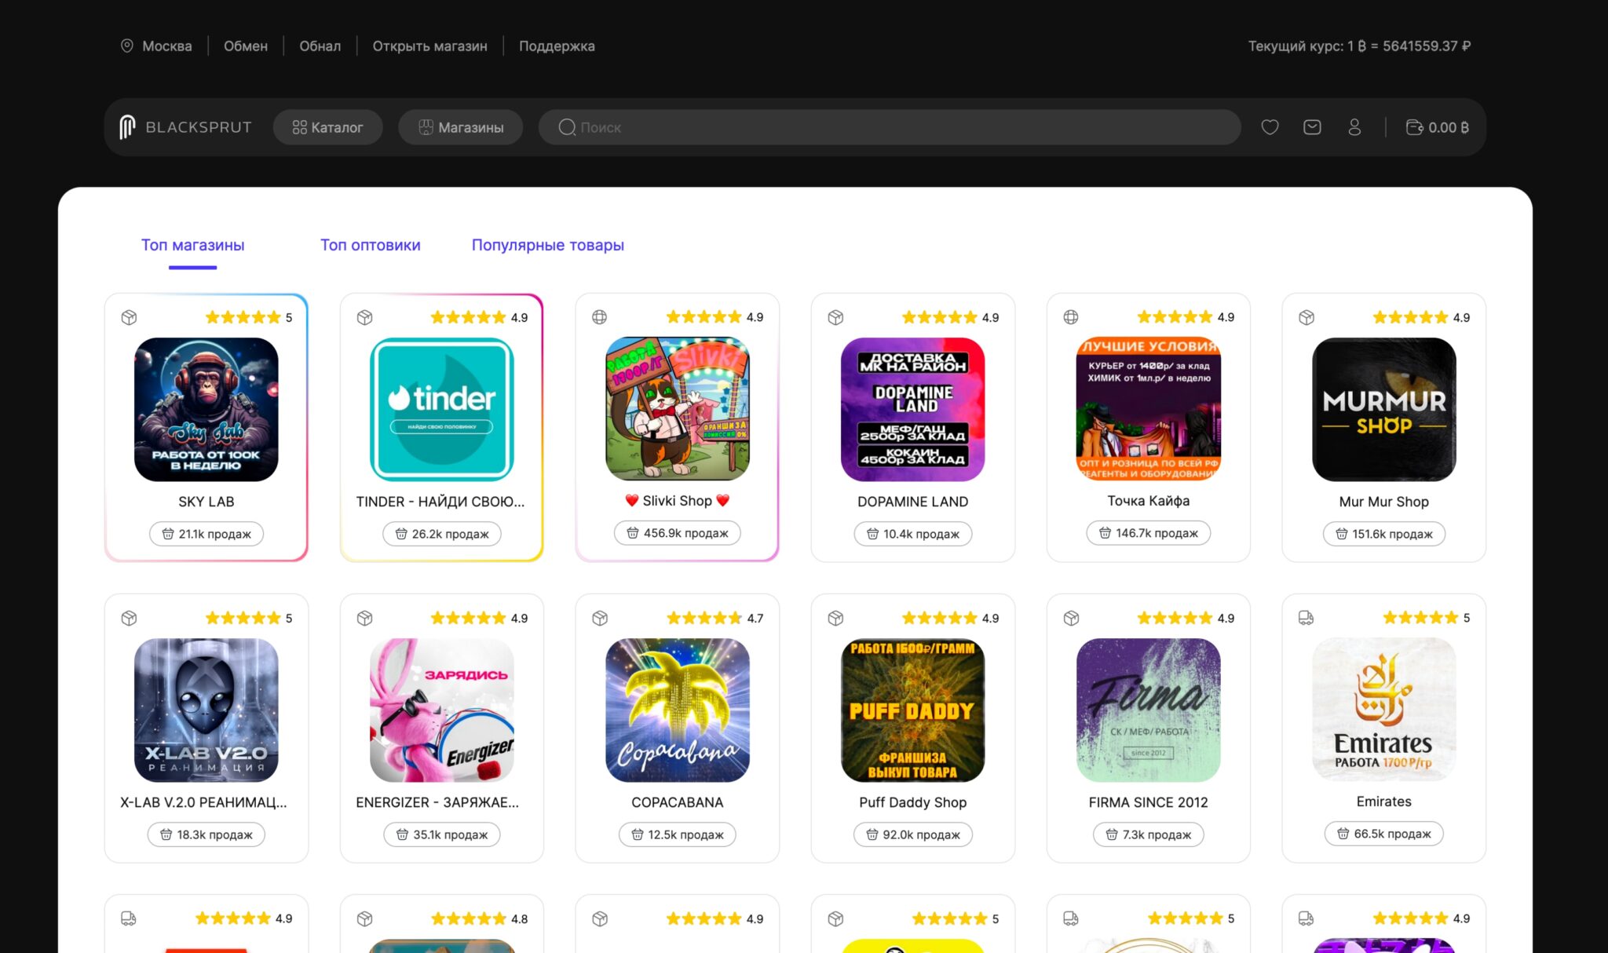Screen dimensions: 1608x953
Task: Open the user profile icon
Action: (1354, 127)
